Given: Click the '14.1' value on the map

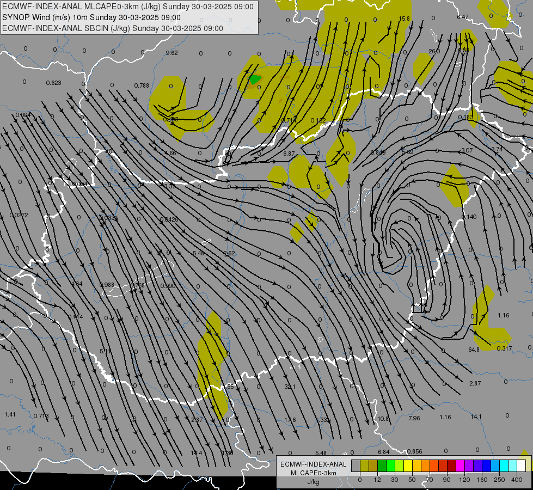Looking at the screenshot, I should pyautogui.click(x=476, y=416).
